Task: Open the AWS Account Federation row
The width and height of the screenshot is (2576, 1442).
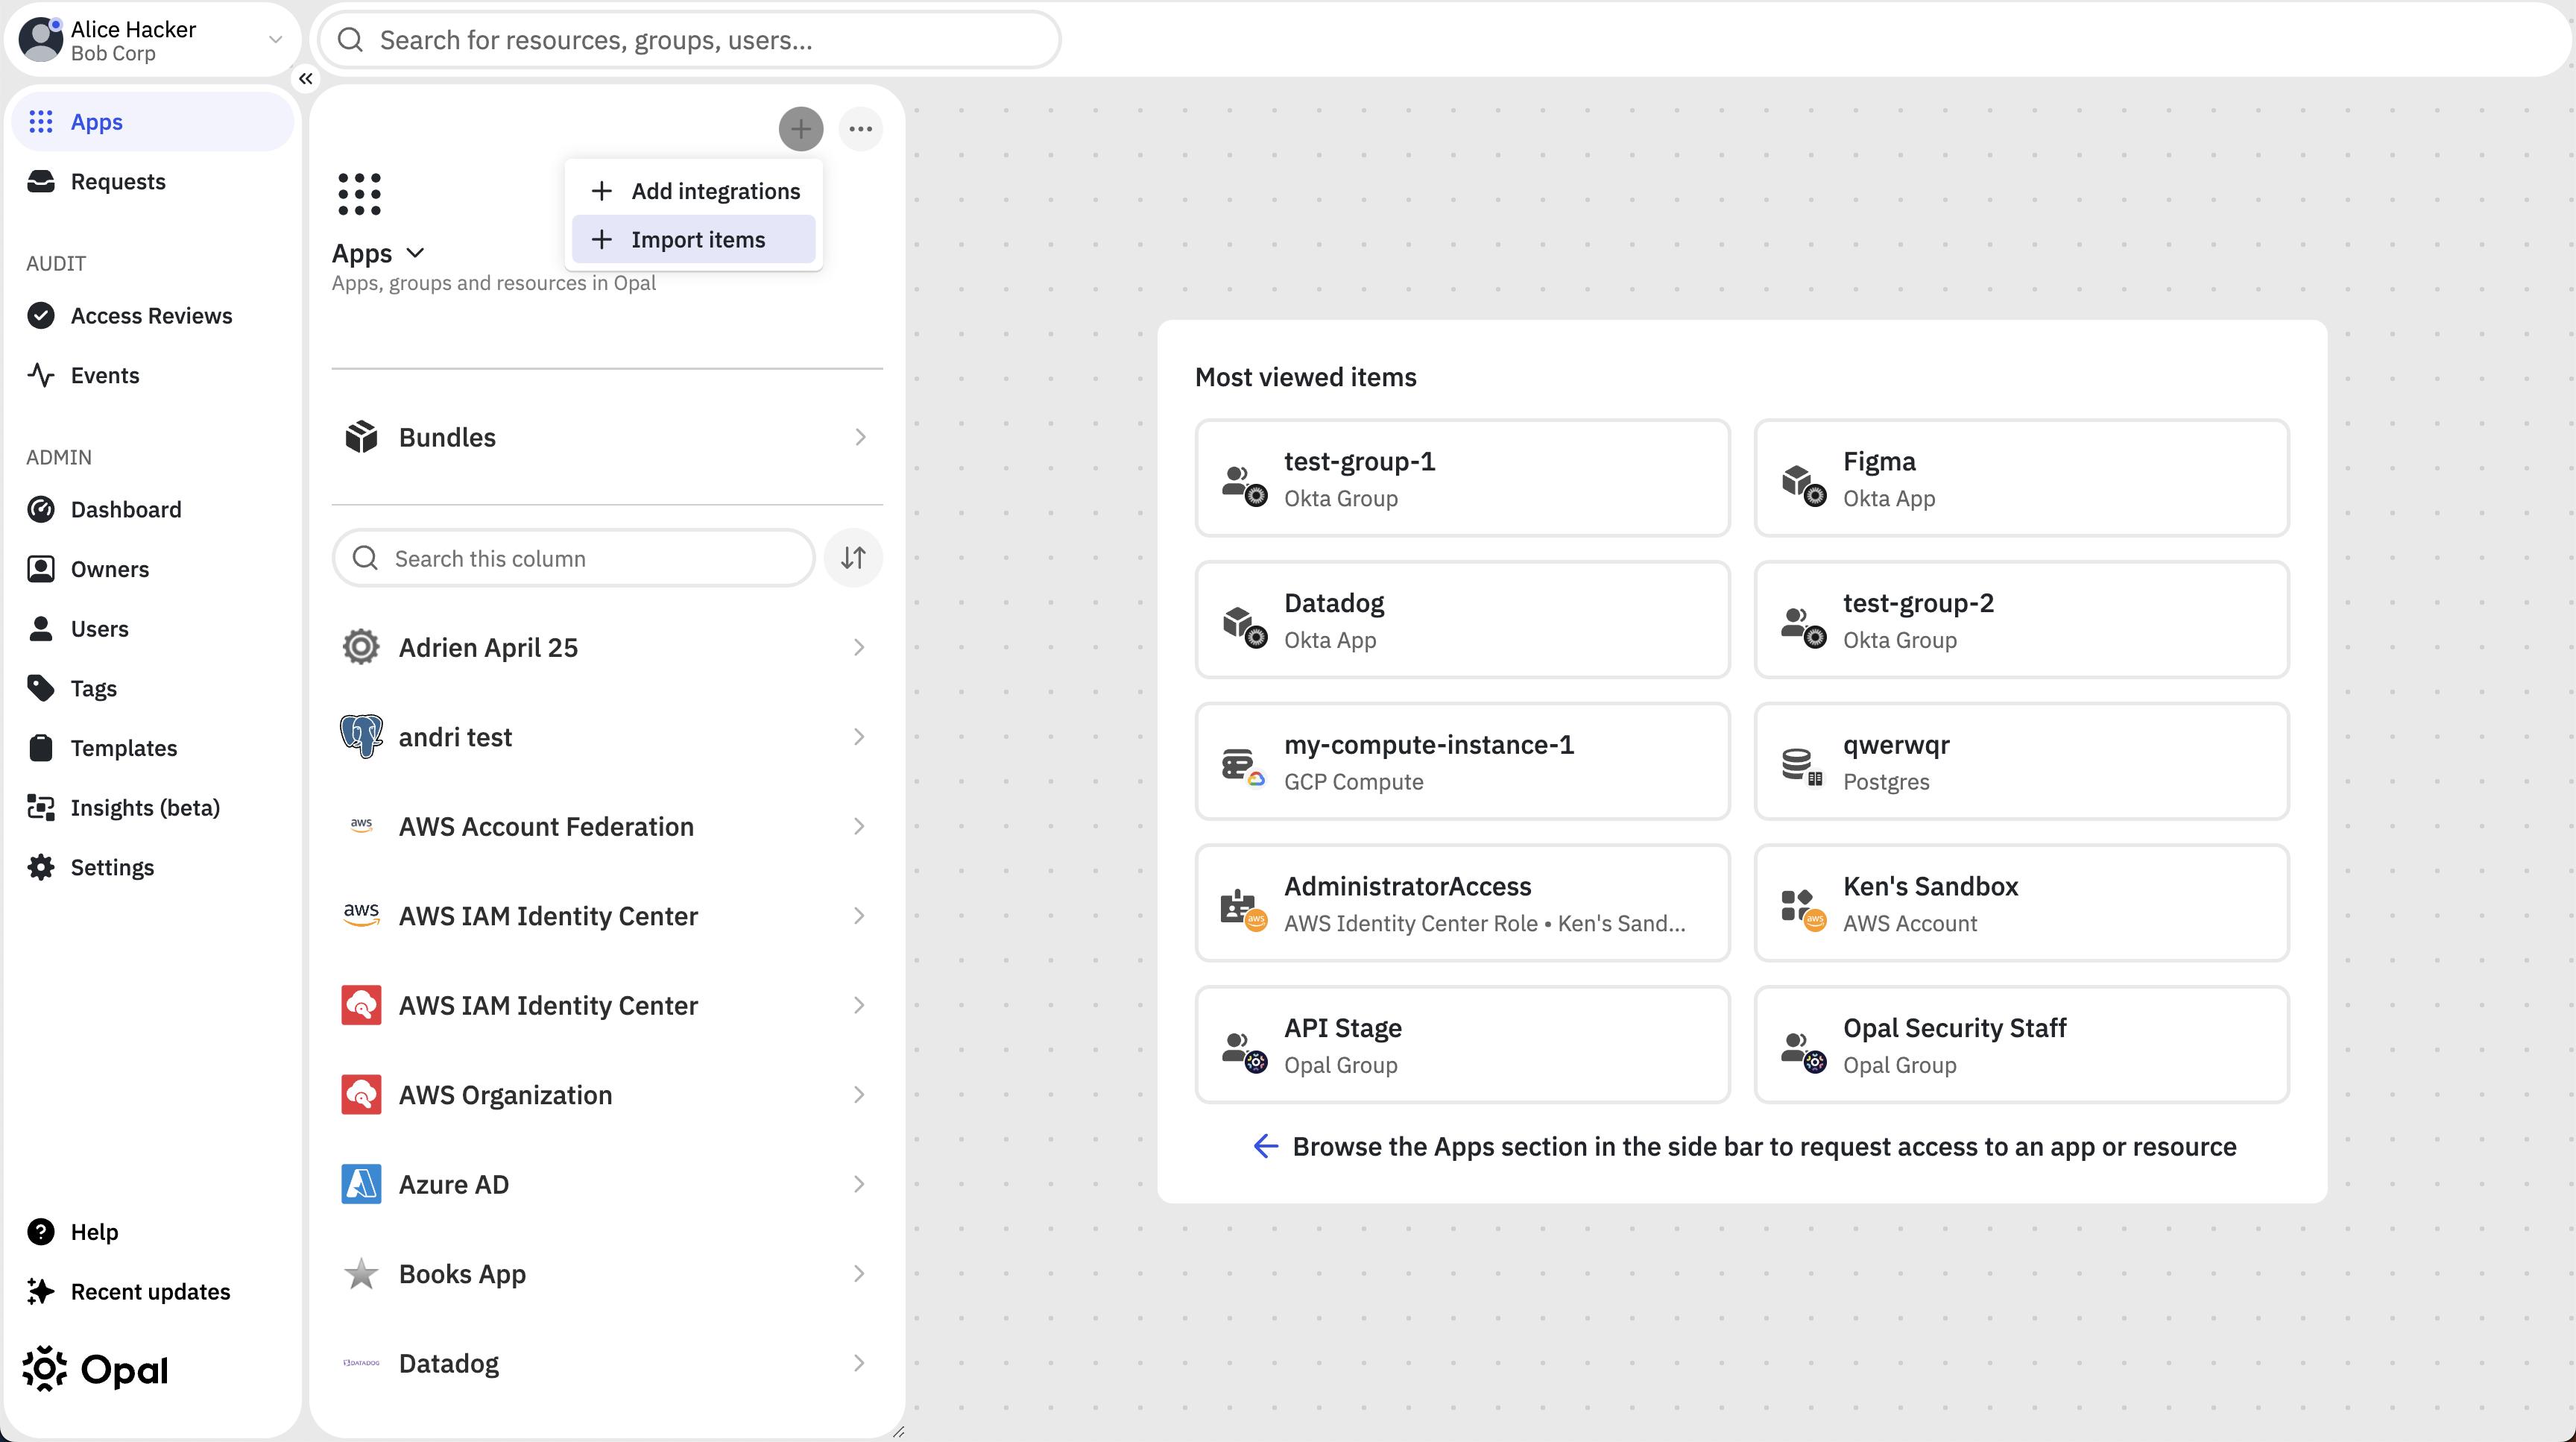Action: point(607,826)
